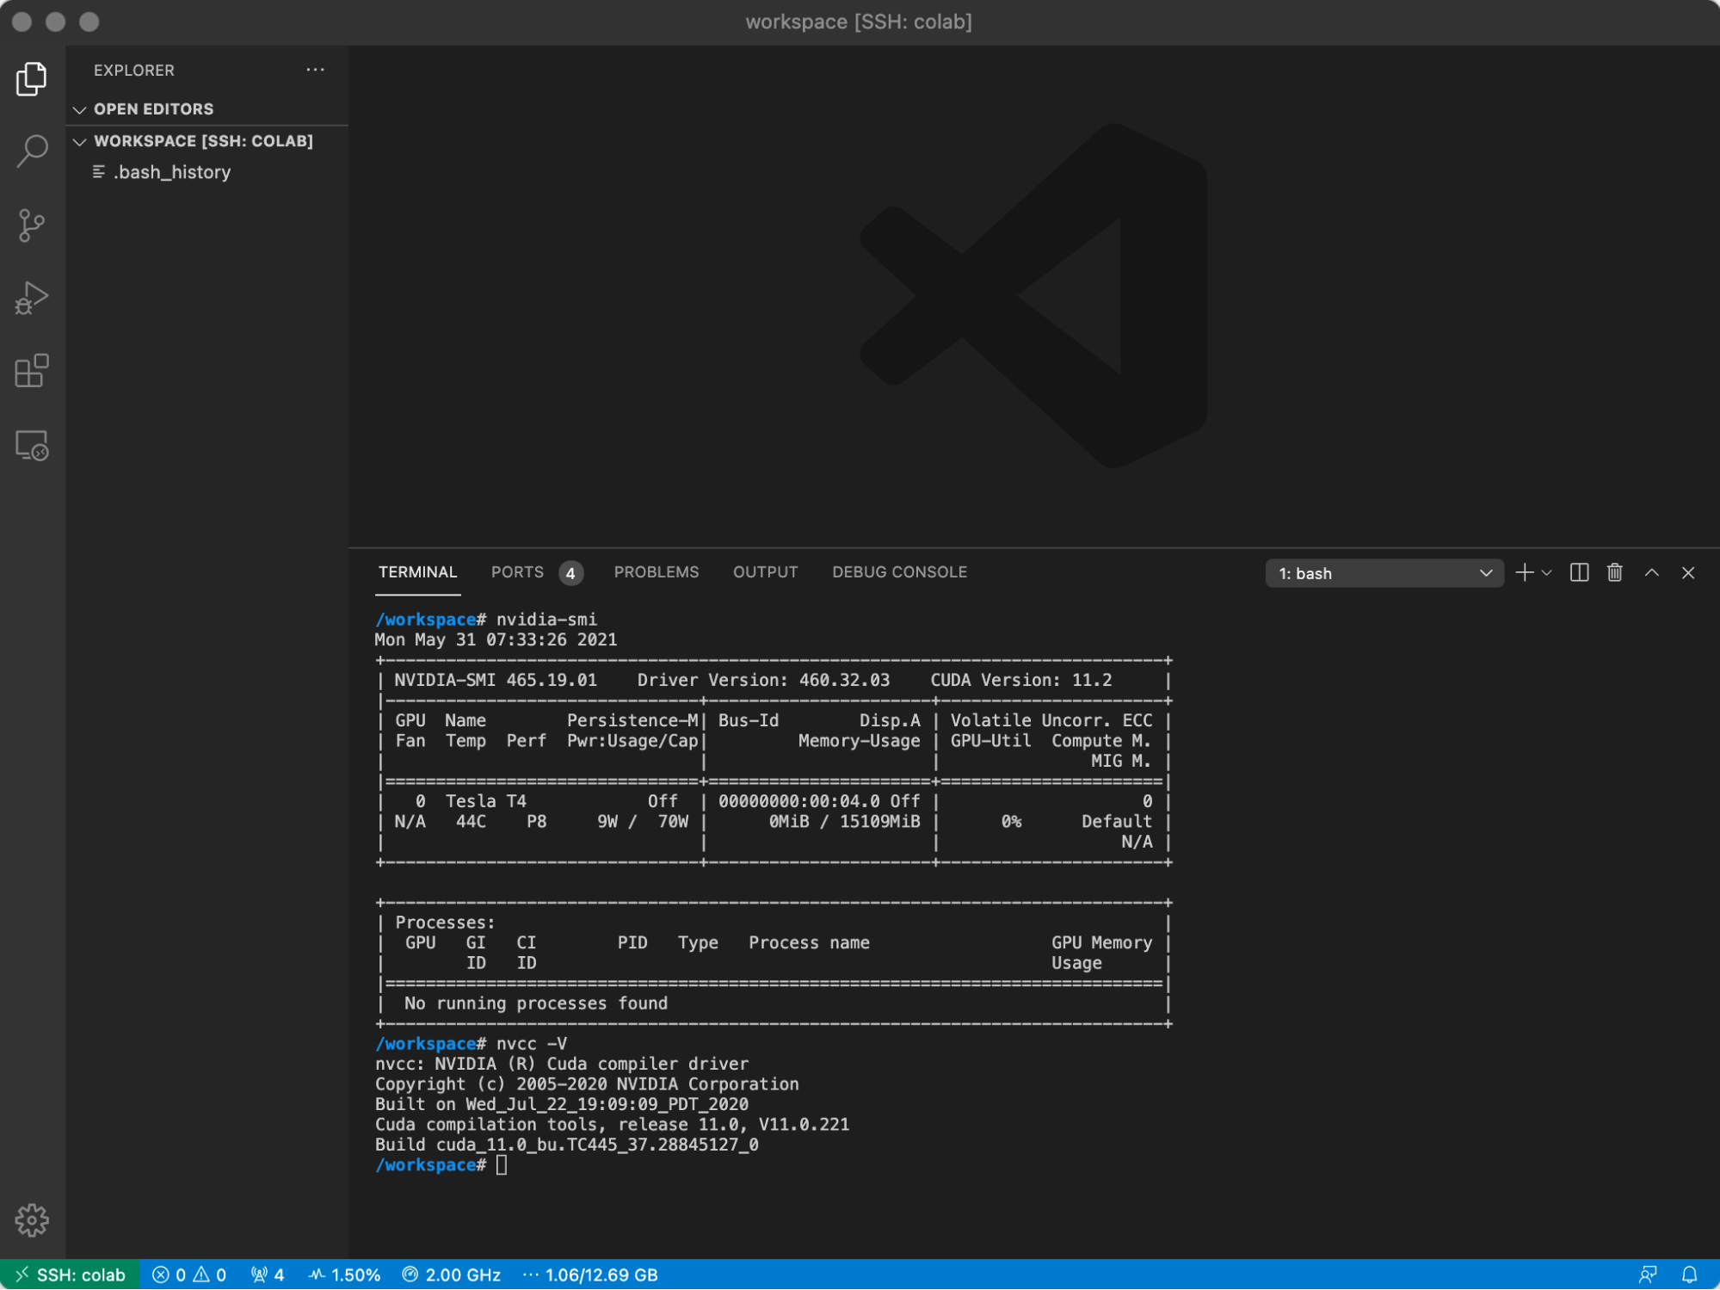This screenshot has height=1290, width=1720.
Task: Switch to the Output tab
Action: [x=765, y=572]
